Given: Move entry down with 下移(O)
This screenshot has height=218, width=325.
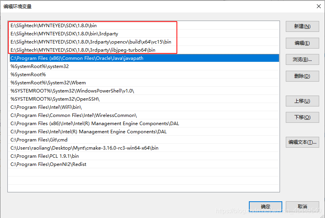Looking at the screenshot, I should pos(302,117).
